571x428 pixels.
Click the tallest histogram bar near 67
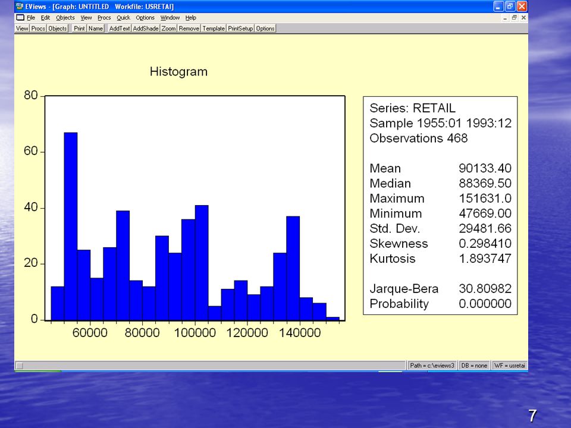click(71, 226)
